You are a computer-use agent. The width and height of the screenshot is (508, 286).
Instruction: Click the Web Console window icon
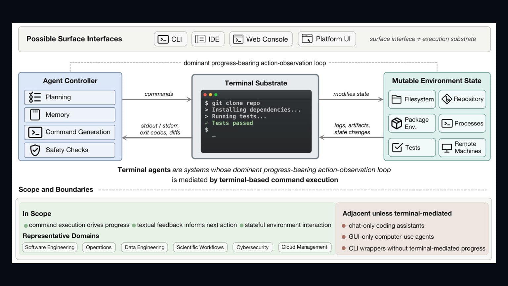238,39
